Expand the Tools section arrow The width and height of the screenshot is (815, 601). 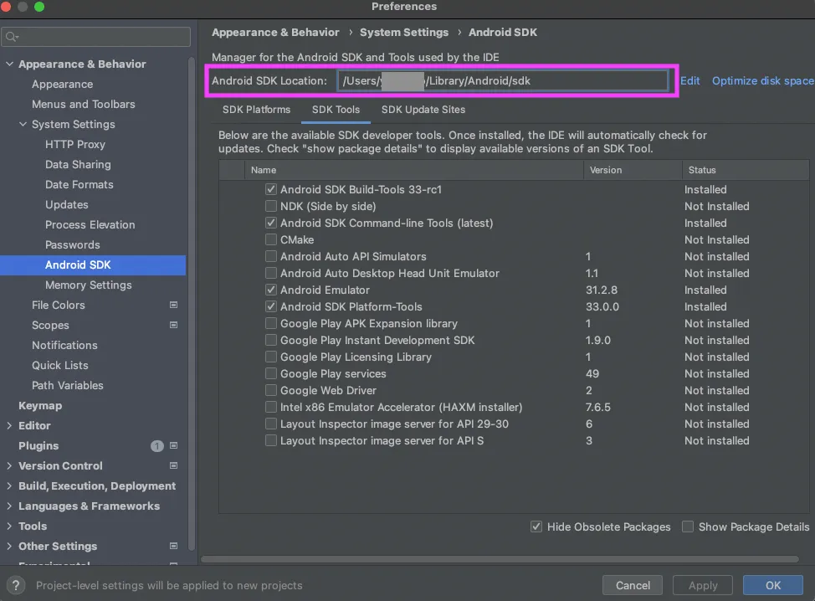[x=9, y=527]
